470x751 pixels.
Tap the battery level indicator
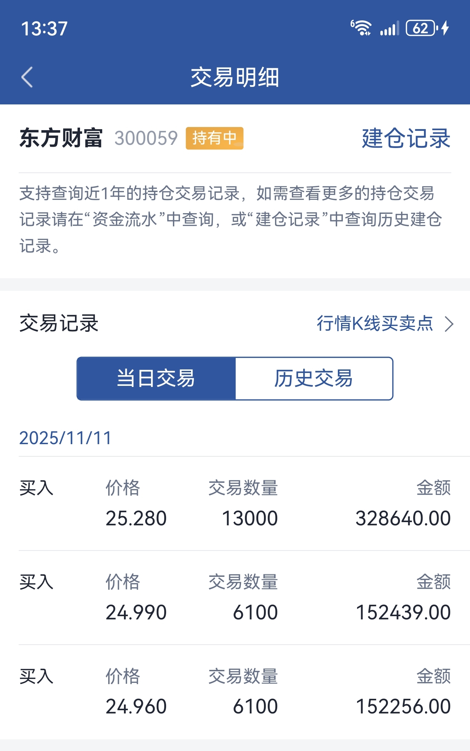(x=422, y=28)
